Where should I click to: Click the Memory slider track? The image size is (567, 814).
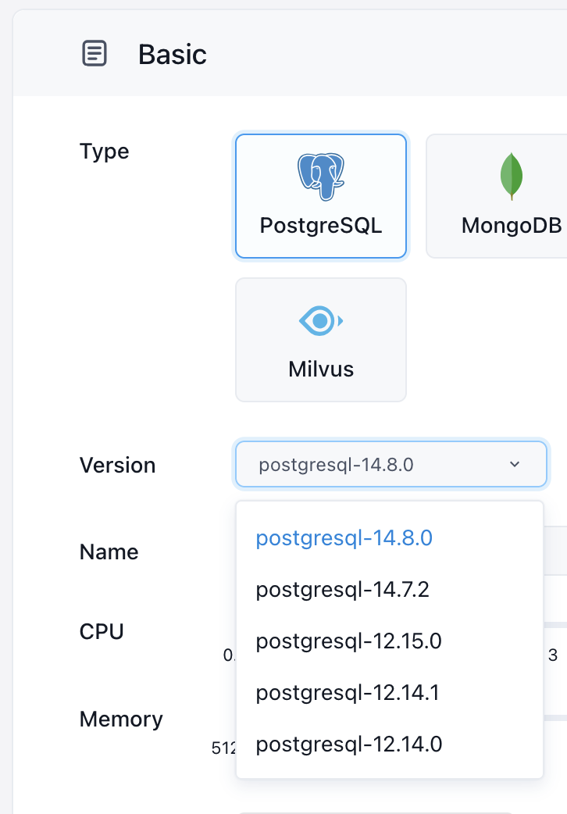coord(555,717)
